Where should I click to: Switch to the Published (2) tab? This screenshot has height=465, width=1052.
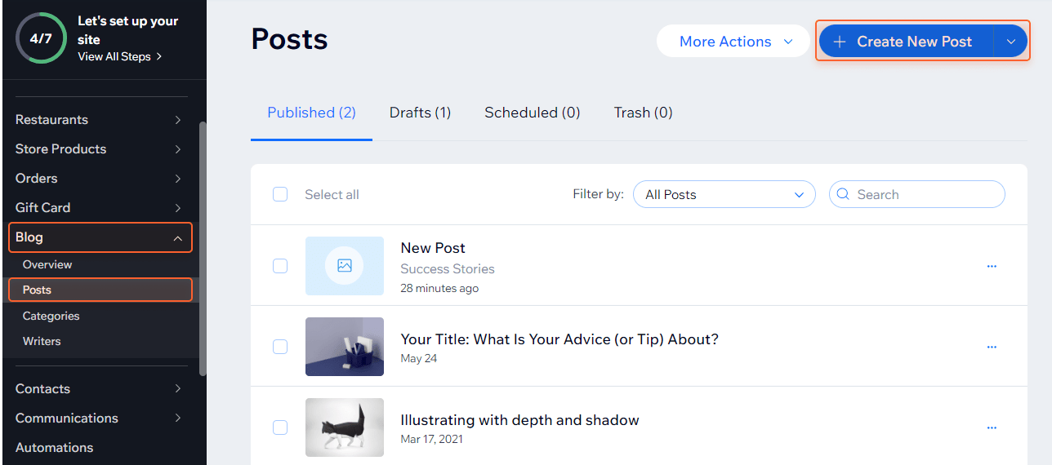point(311,113)
